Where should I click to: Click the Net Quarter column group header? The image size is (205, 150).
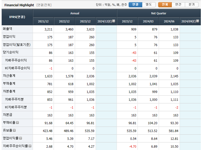(x=159, y=13)
